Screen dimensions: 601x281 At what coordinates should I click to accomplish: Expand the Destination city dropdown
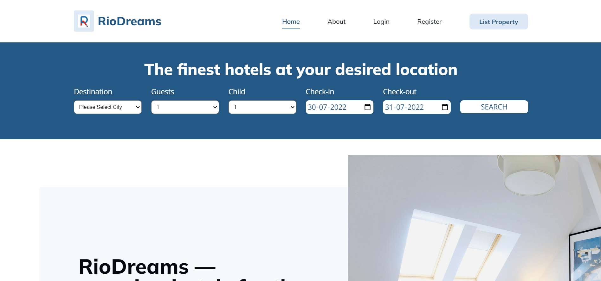[108, 107]
